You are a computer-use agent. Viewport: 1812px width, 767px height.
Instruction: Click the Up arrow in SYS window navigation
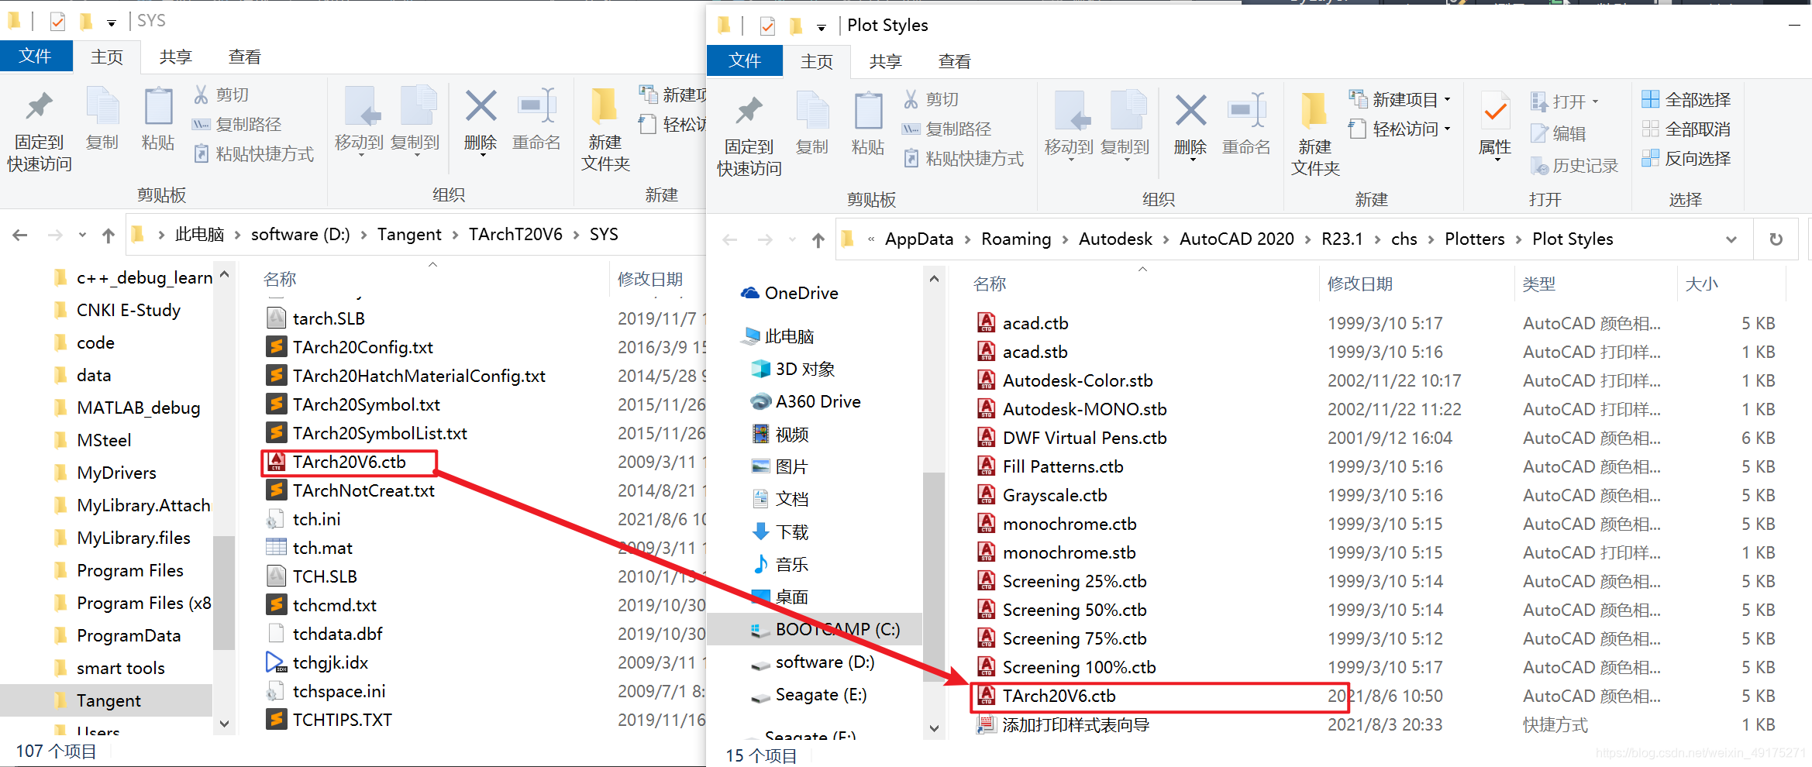pyautogui.click(x=109, y=235)
